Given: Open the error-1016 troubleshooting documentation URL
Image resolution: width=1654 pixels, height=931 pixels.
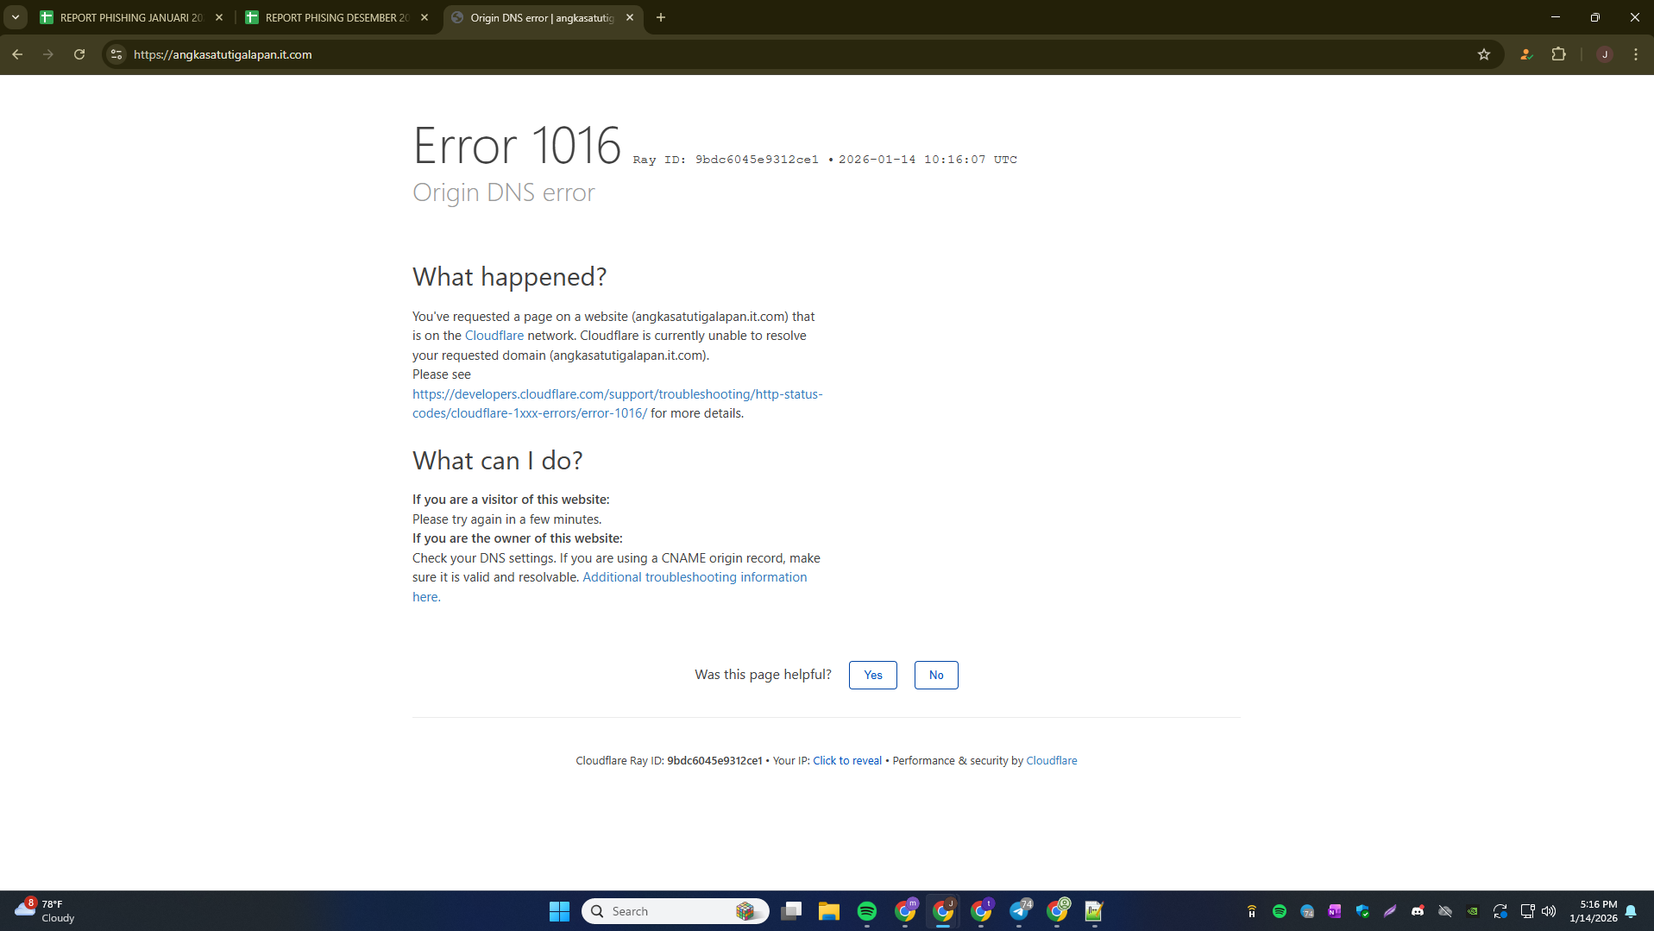Looking at the screenshot, I should point(617,404).
